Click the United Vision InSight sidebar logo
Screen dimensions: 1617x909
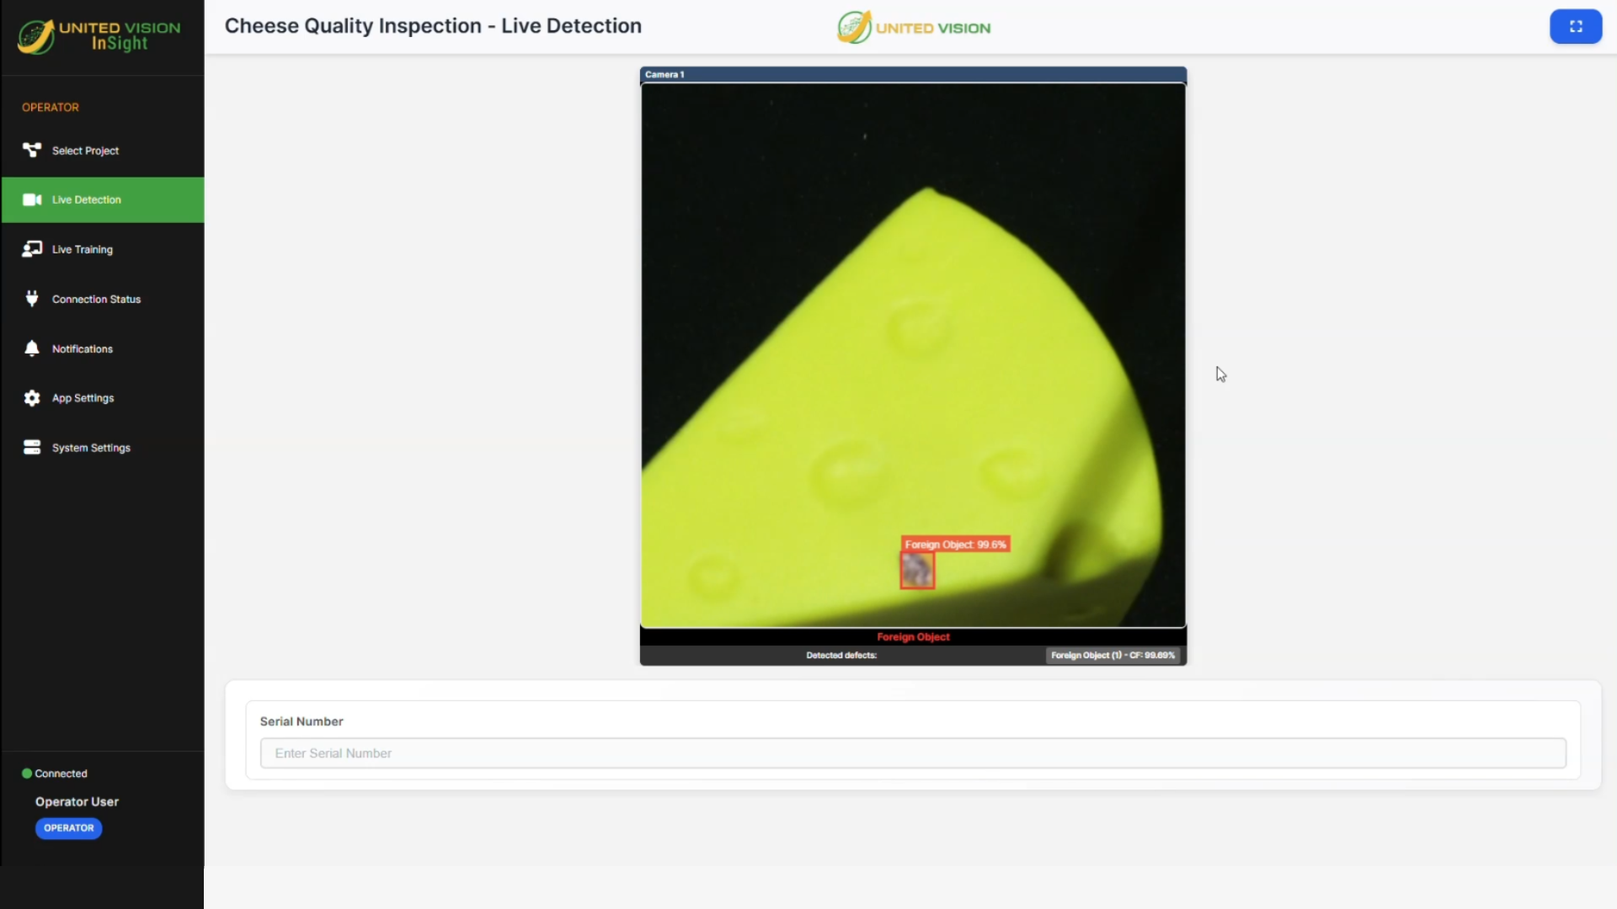(99, 36)
